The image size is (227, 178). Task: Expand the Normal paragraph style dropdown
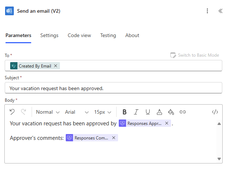[48, 112]
